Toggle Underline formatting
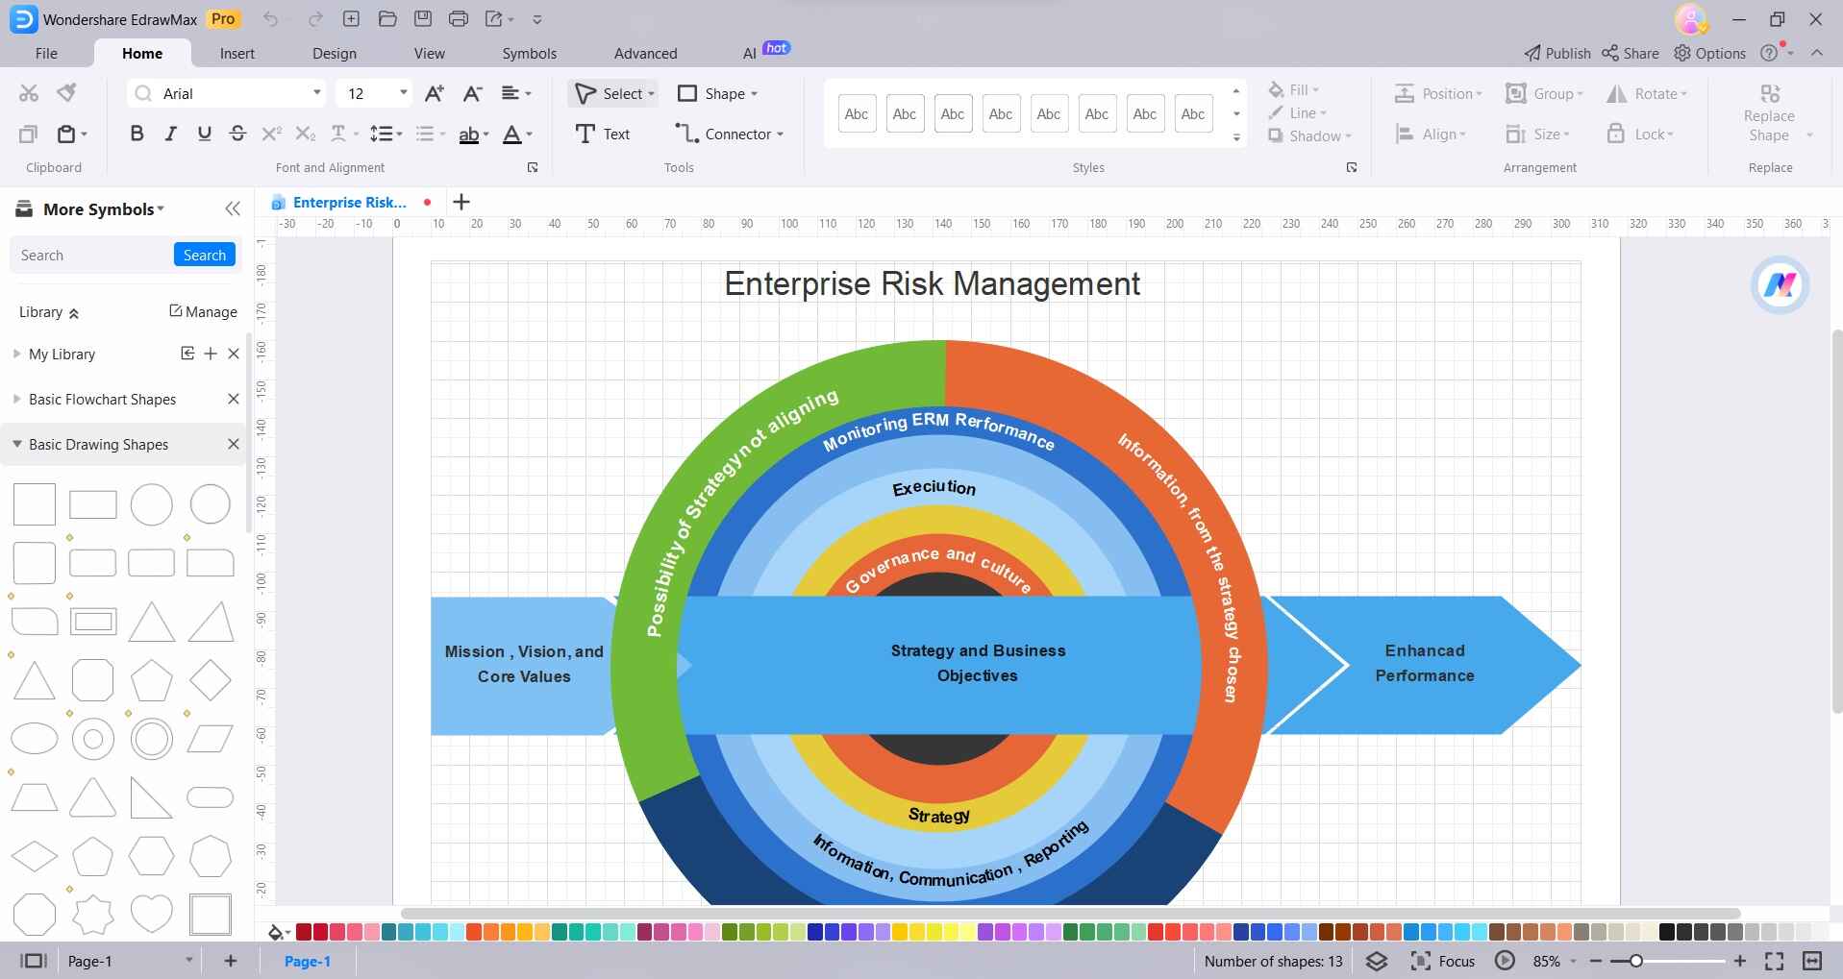The image size is (1843, 979). point(204,135)
